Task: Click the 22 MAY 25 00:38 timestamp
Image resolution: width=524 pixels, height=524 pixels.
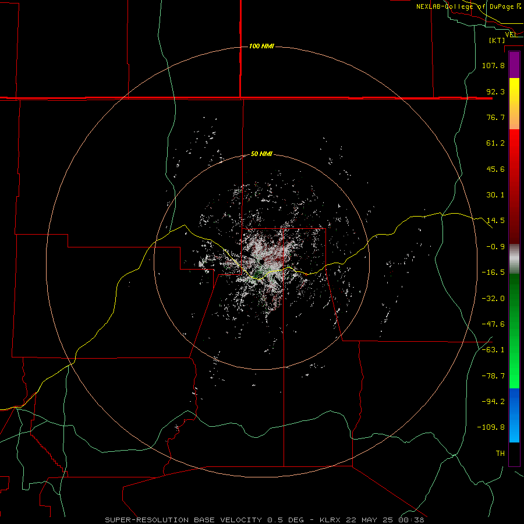Action: tap(384, 520)
